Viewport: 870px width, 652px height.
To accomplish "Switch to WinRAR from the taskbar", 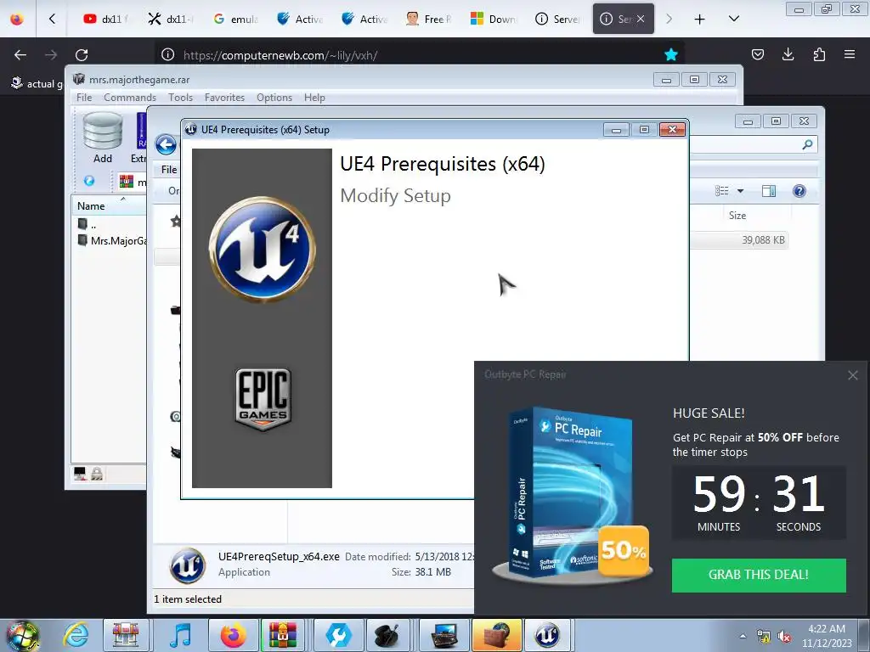I will click(x=283, y=635).
